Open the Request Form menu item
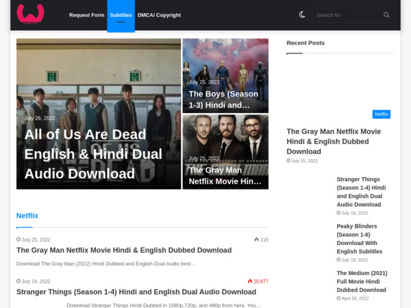 pyautogui.click(x=86, y=15)
